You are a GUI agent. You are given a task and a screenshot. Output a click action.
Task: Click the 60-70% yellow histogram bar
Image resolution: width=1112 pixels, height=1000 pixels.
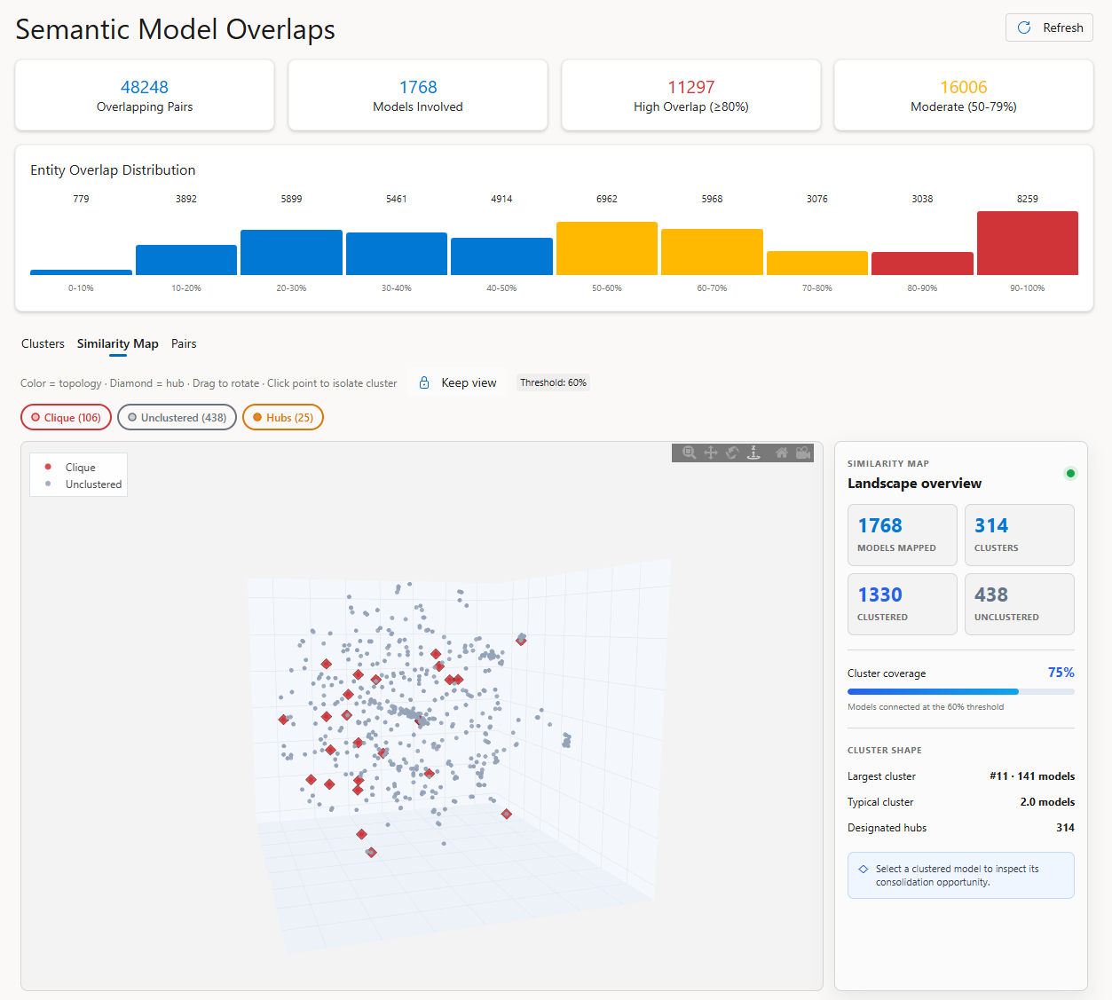click(x=712, y=252)
